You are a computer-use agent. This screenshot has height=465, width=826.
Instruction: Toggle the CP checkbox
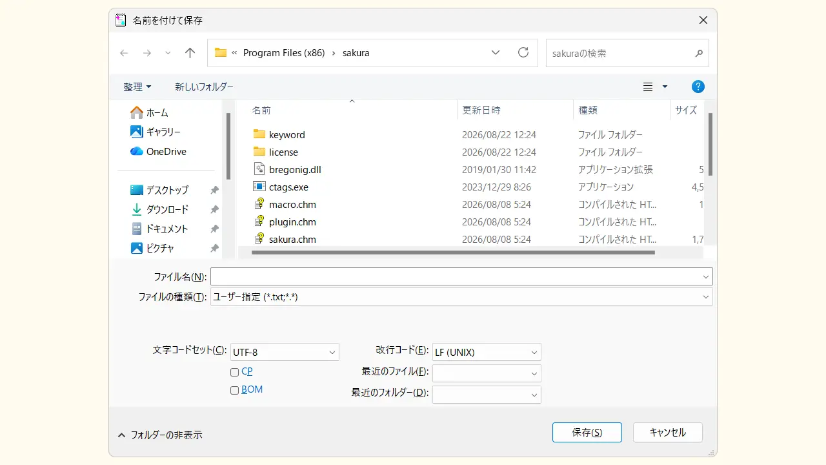pyautogui.click(x=234, y=372)
